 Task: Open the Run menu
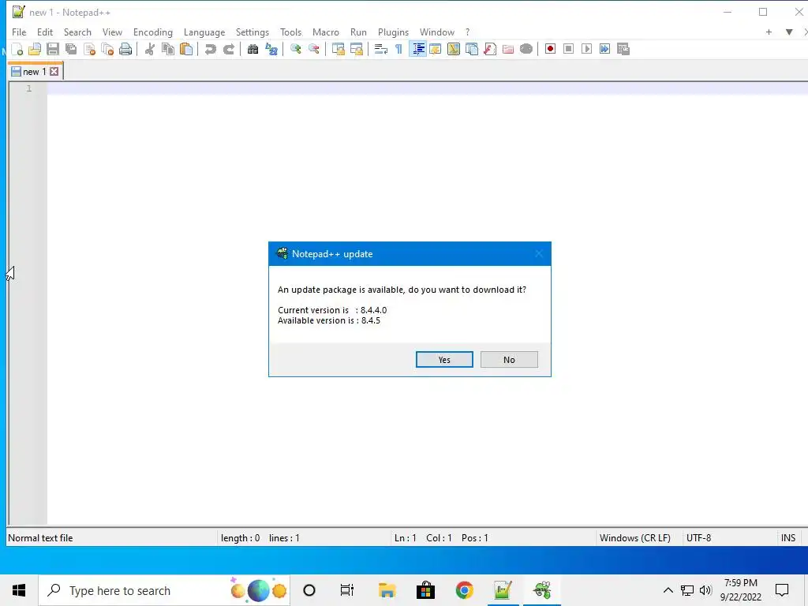click(359, 32)
